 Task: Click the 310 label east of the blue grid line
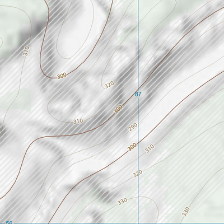[150, 148]
